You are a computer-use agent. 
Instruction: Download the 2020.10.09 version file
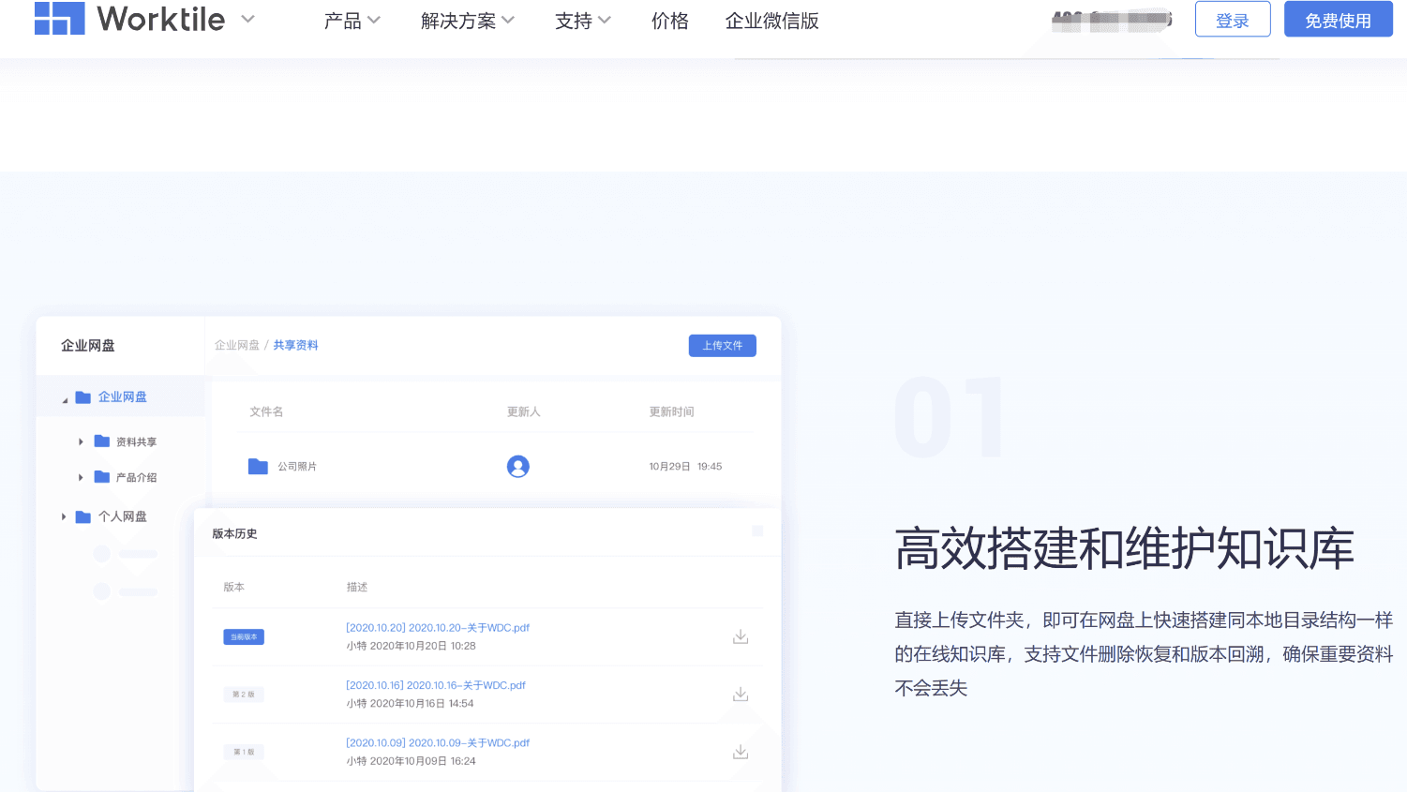pyautogui.click(x=741, y=752)
